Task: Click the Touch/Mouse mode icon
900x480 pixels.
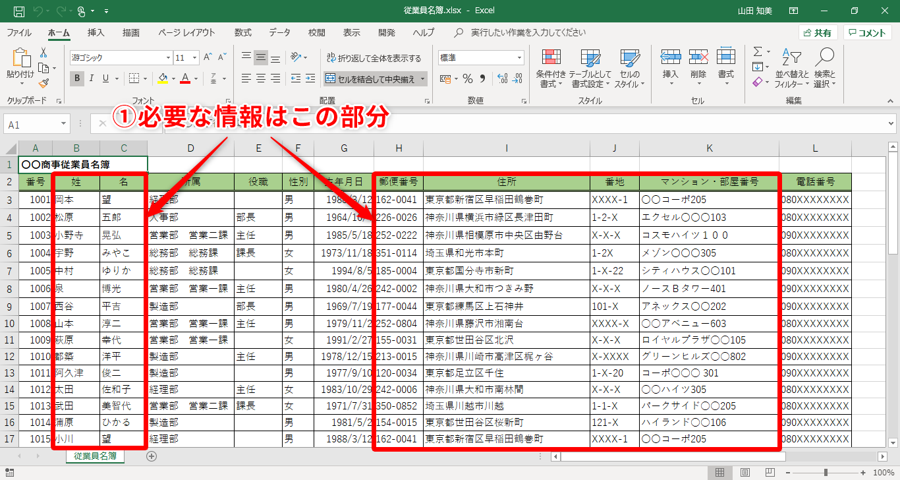Action: (82, 11)
